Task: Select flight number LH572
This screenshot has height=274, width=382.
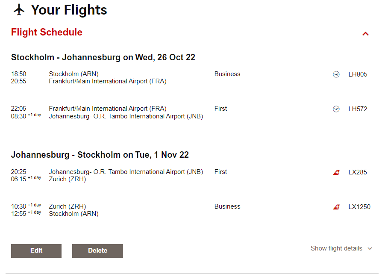Action: (358, 109)
